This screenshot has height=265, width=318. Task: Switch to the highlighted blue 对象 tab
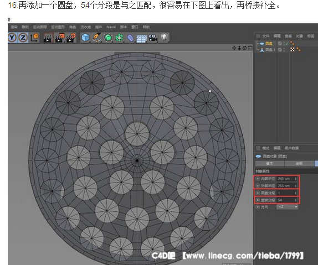pos(316,164)
